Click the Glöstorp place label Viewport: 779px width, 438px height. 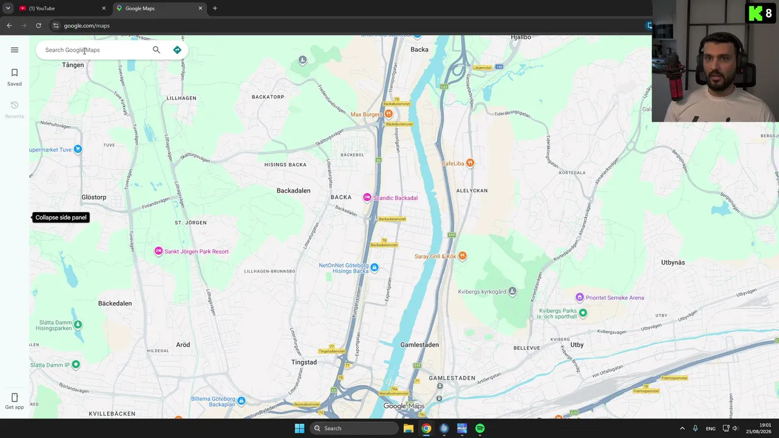[94, 197]
